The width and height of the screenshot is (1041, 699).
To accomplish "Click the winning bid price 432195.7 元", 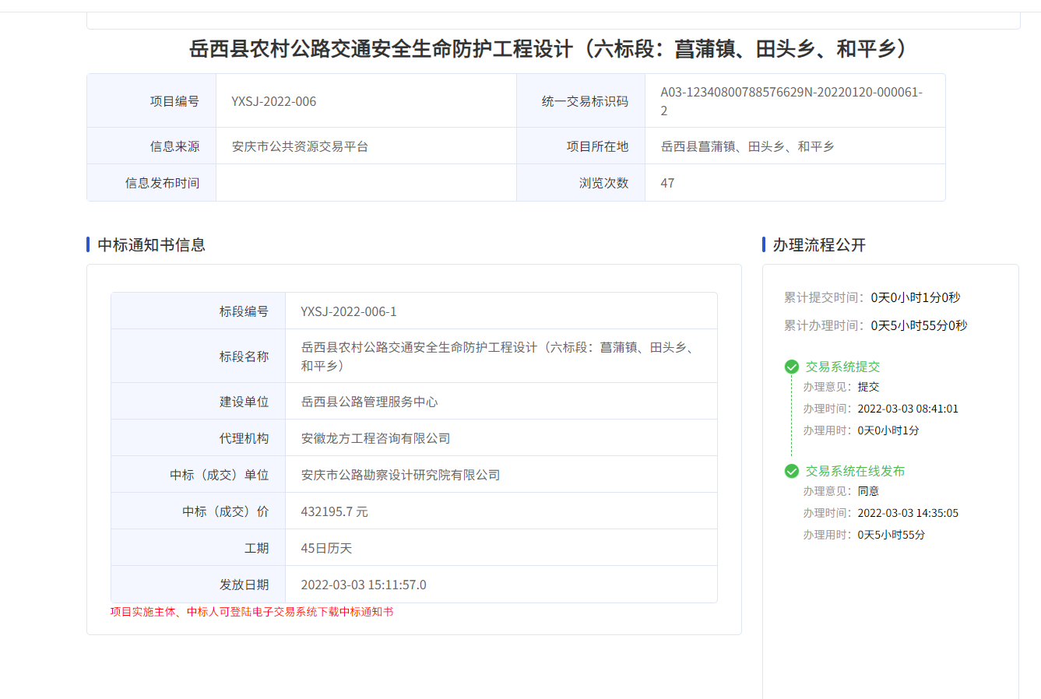I will (x=334, y=511).
